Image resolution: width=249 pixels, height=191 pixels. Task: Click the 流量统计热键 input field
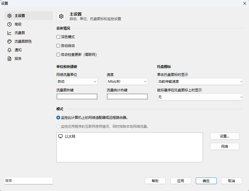click(x=127, y=97)
